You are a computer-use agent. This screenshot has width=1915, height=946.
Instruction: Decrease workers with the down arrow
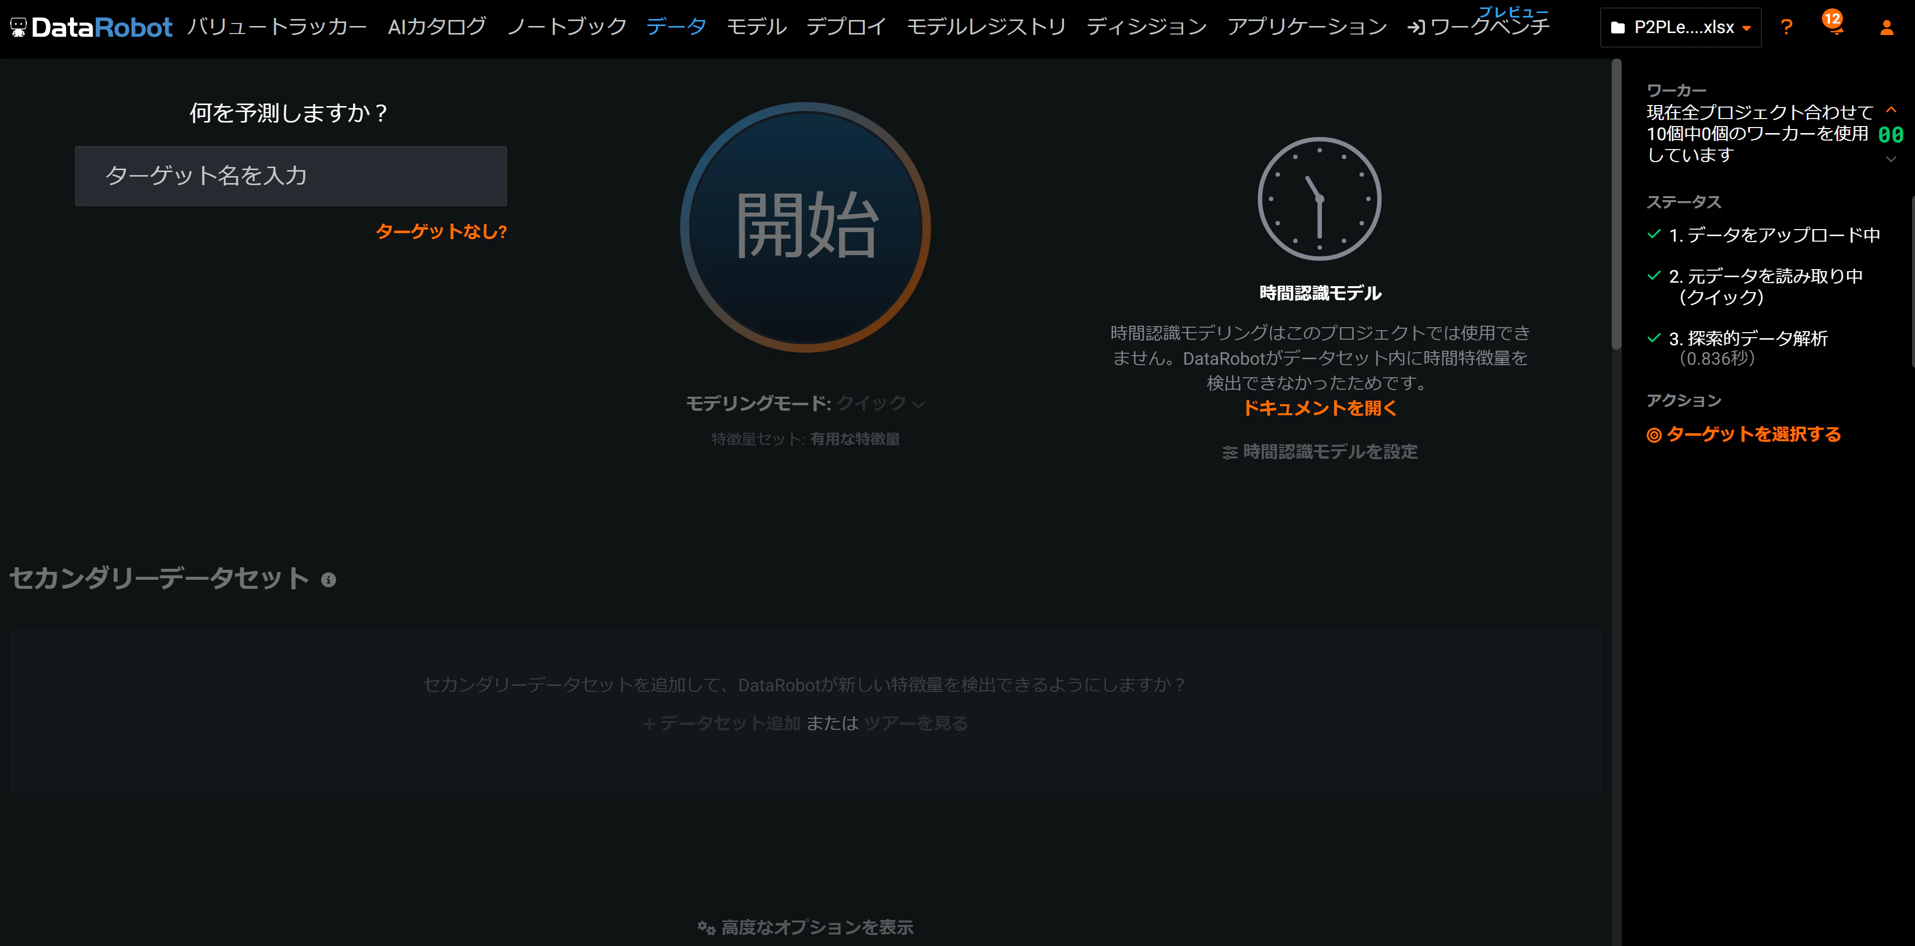[x=1891, y=159]
